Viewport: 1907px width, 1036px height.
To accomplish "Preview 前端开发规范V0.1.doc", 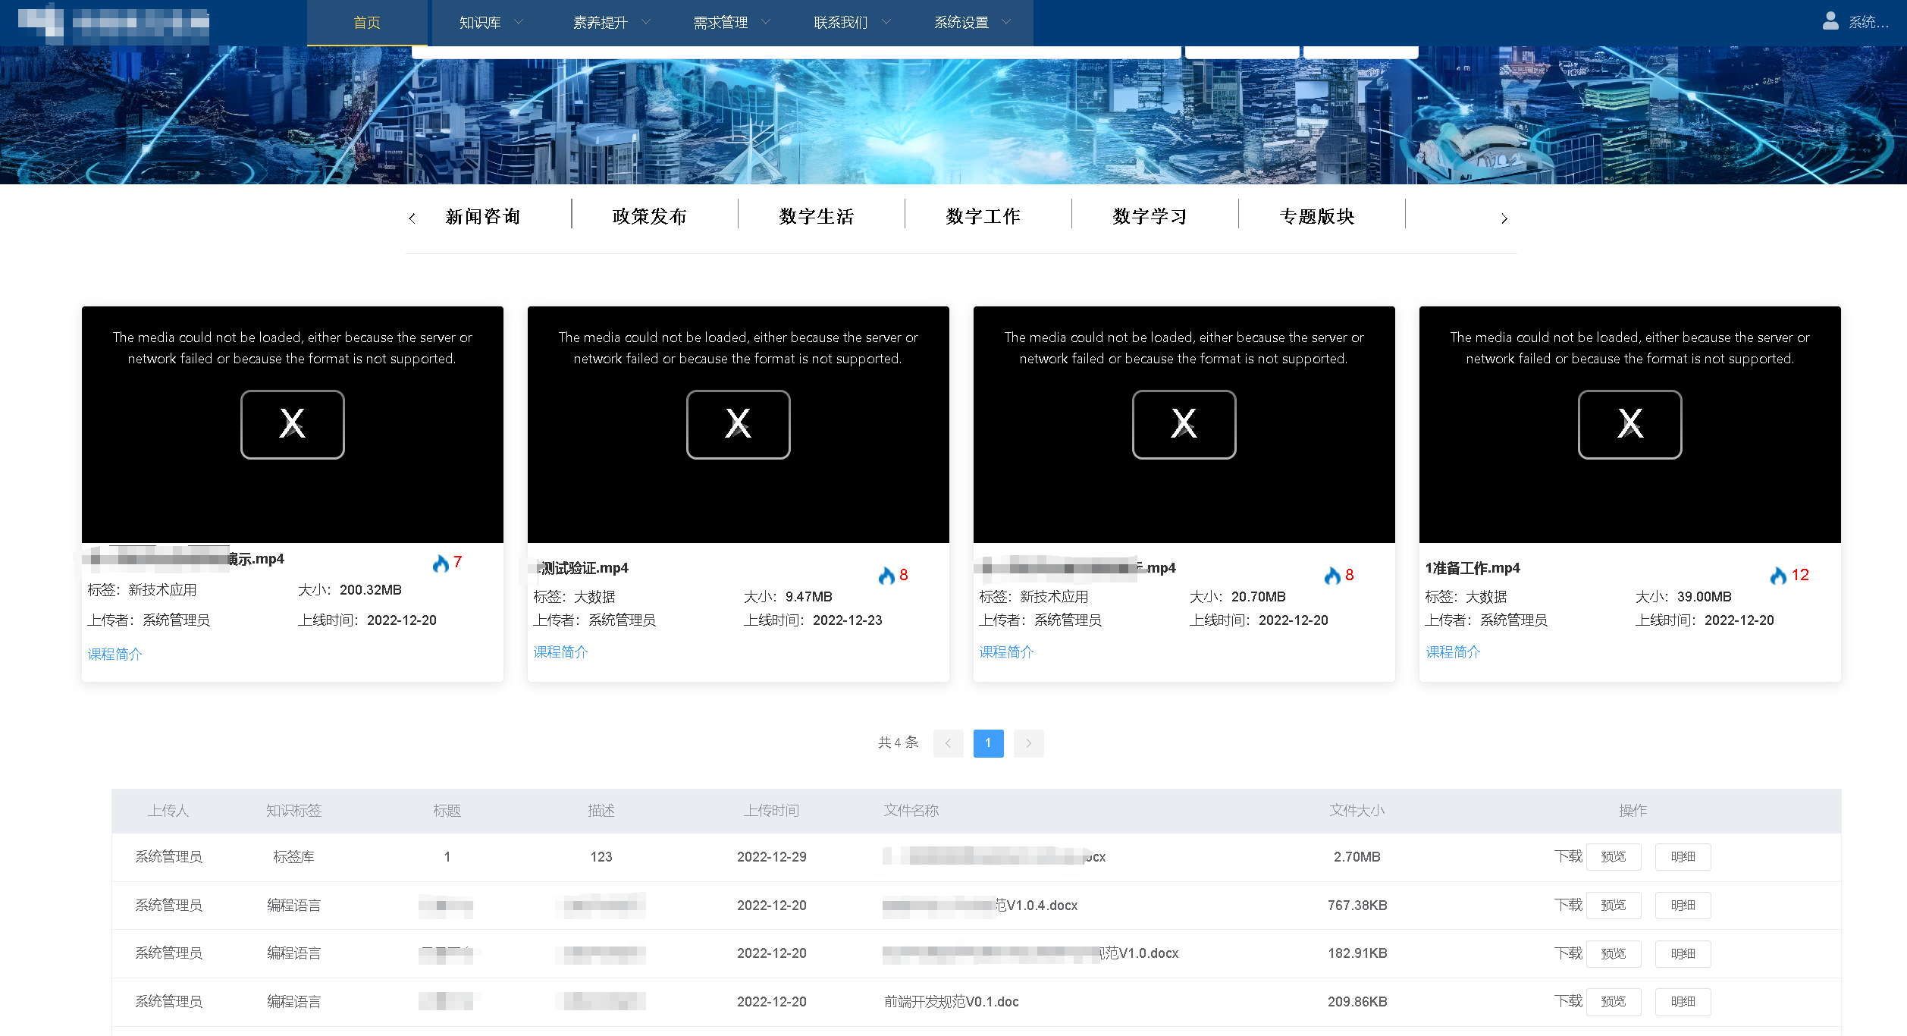I will pos(1614,1002).
